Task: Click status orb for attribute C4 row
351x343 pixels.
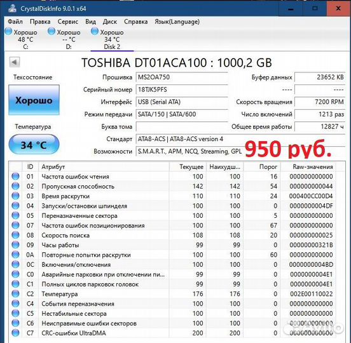Action: tap(15, 304)
